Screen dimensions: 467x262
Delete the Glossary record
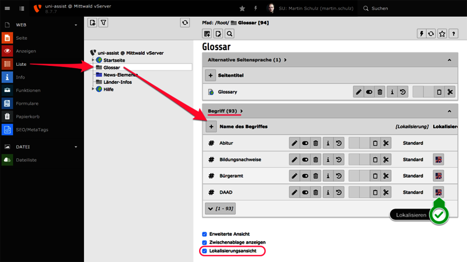point(380,92)
